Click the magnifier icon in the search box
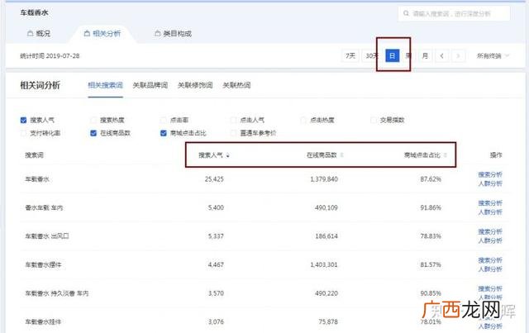Screen dimensions: 529x333 click(406, 13)
